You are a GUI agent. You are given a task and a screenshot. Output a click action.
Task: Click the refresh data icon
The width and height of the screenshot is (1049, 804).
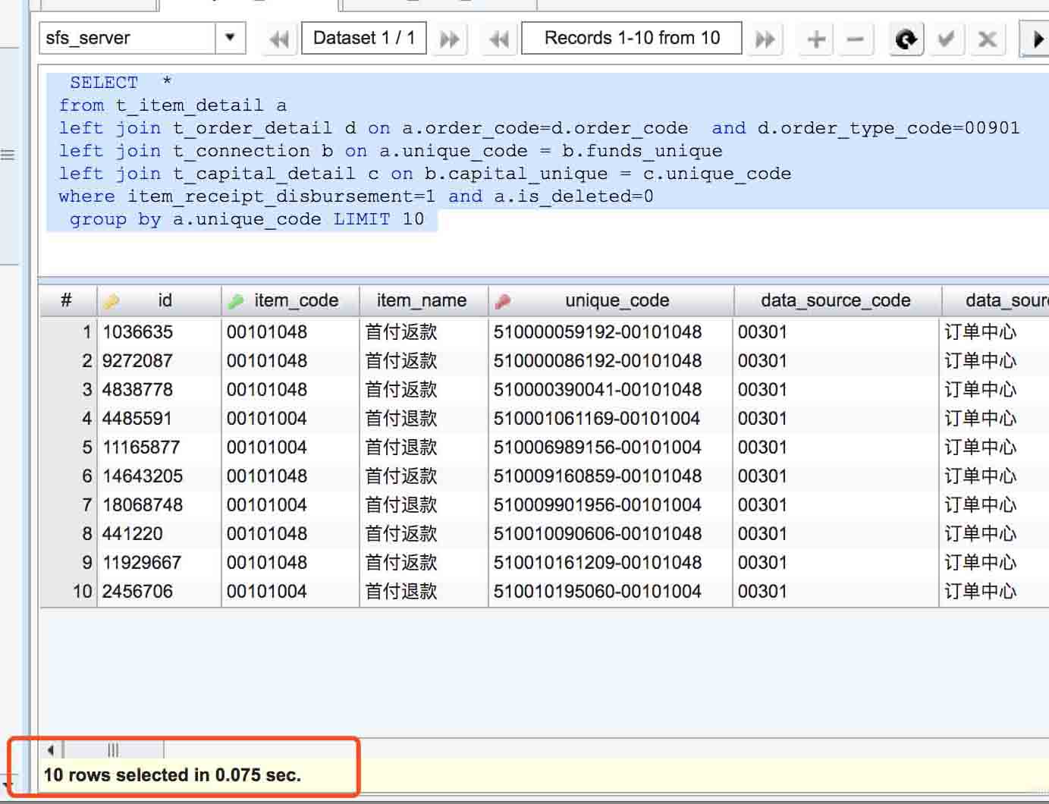[x=906, y=39]
